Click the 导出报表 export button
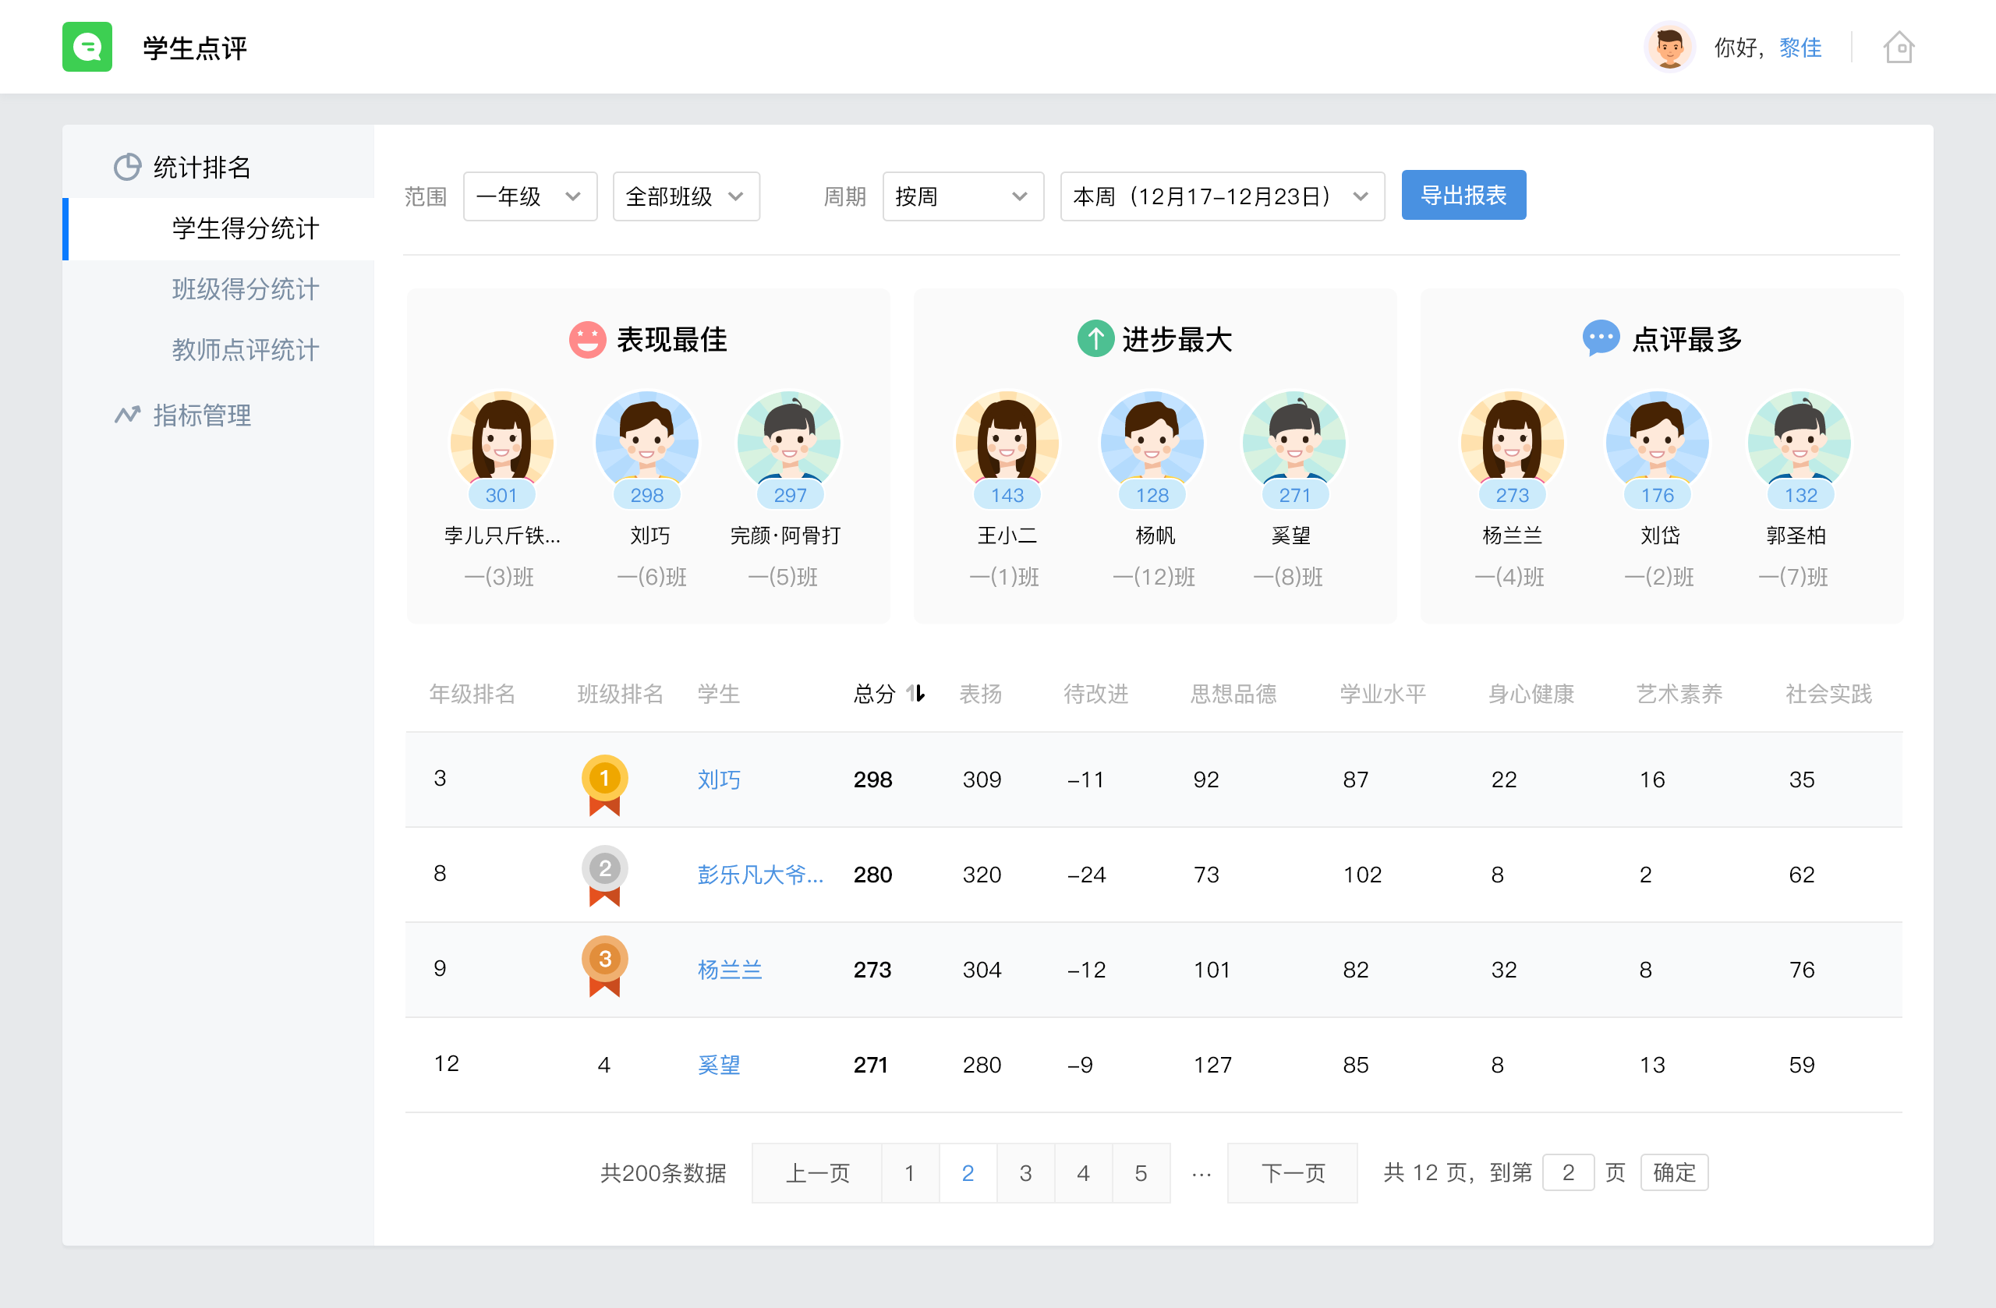The image size is (1996, 1308). point(1463,195)
